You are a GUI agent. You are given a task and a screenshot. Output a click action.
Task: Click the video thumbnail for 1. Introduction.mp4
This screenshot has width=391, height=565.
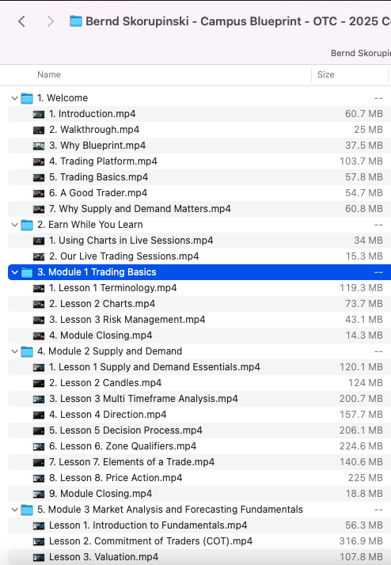[39, 114]
